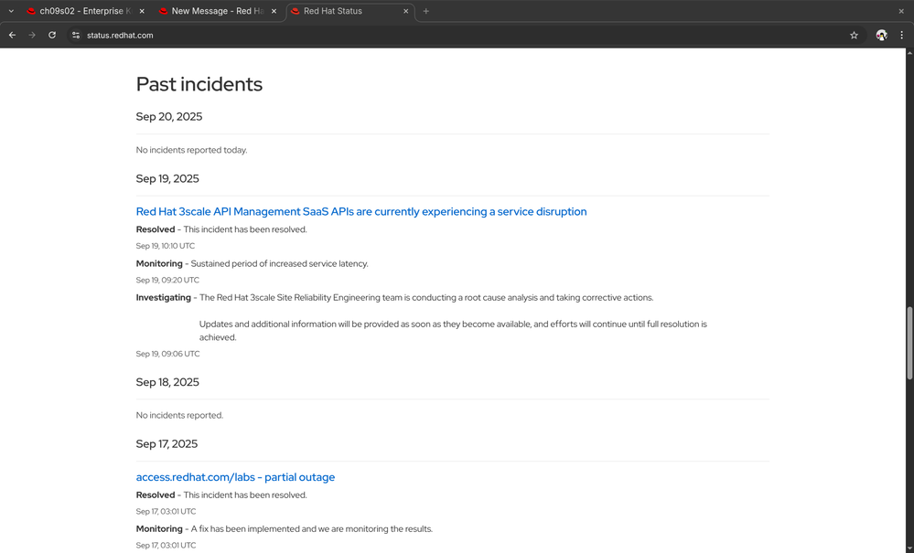The image size is (914, 553).
Task: Close the ch09s02 Enterprise tab
Action: (x=142, y=11)
